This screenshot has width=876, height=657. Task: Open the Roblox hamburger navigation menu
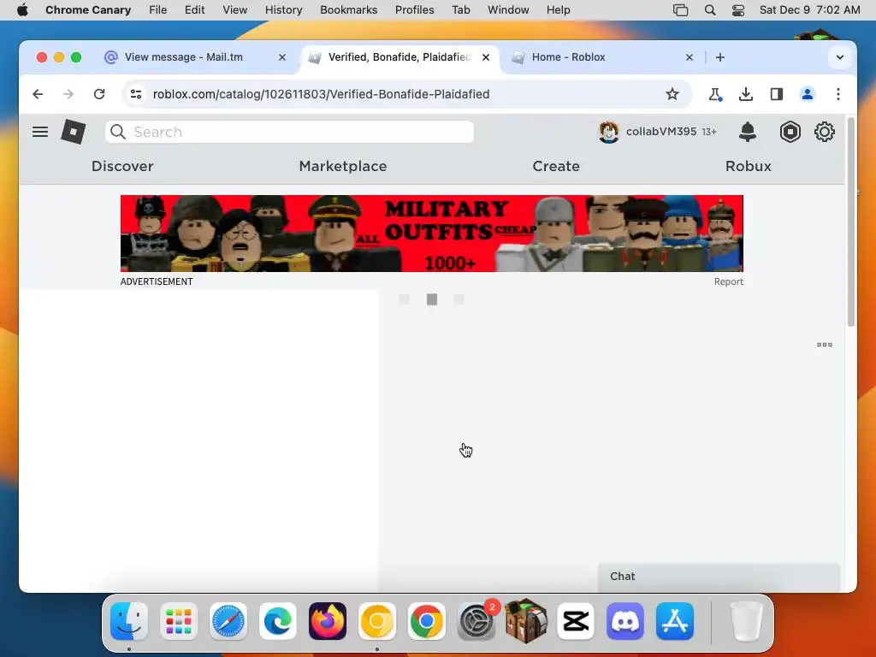click(x=39, y=132)
